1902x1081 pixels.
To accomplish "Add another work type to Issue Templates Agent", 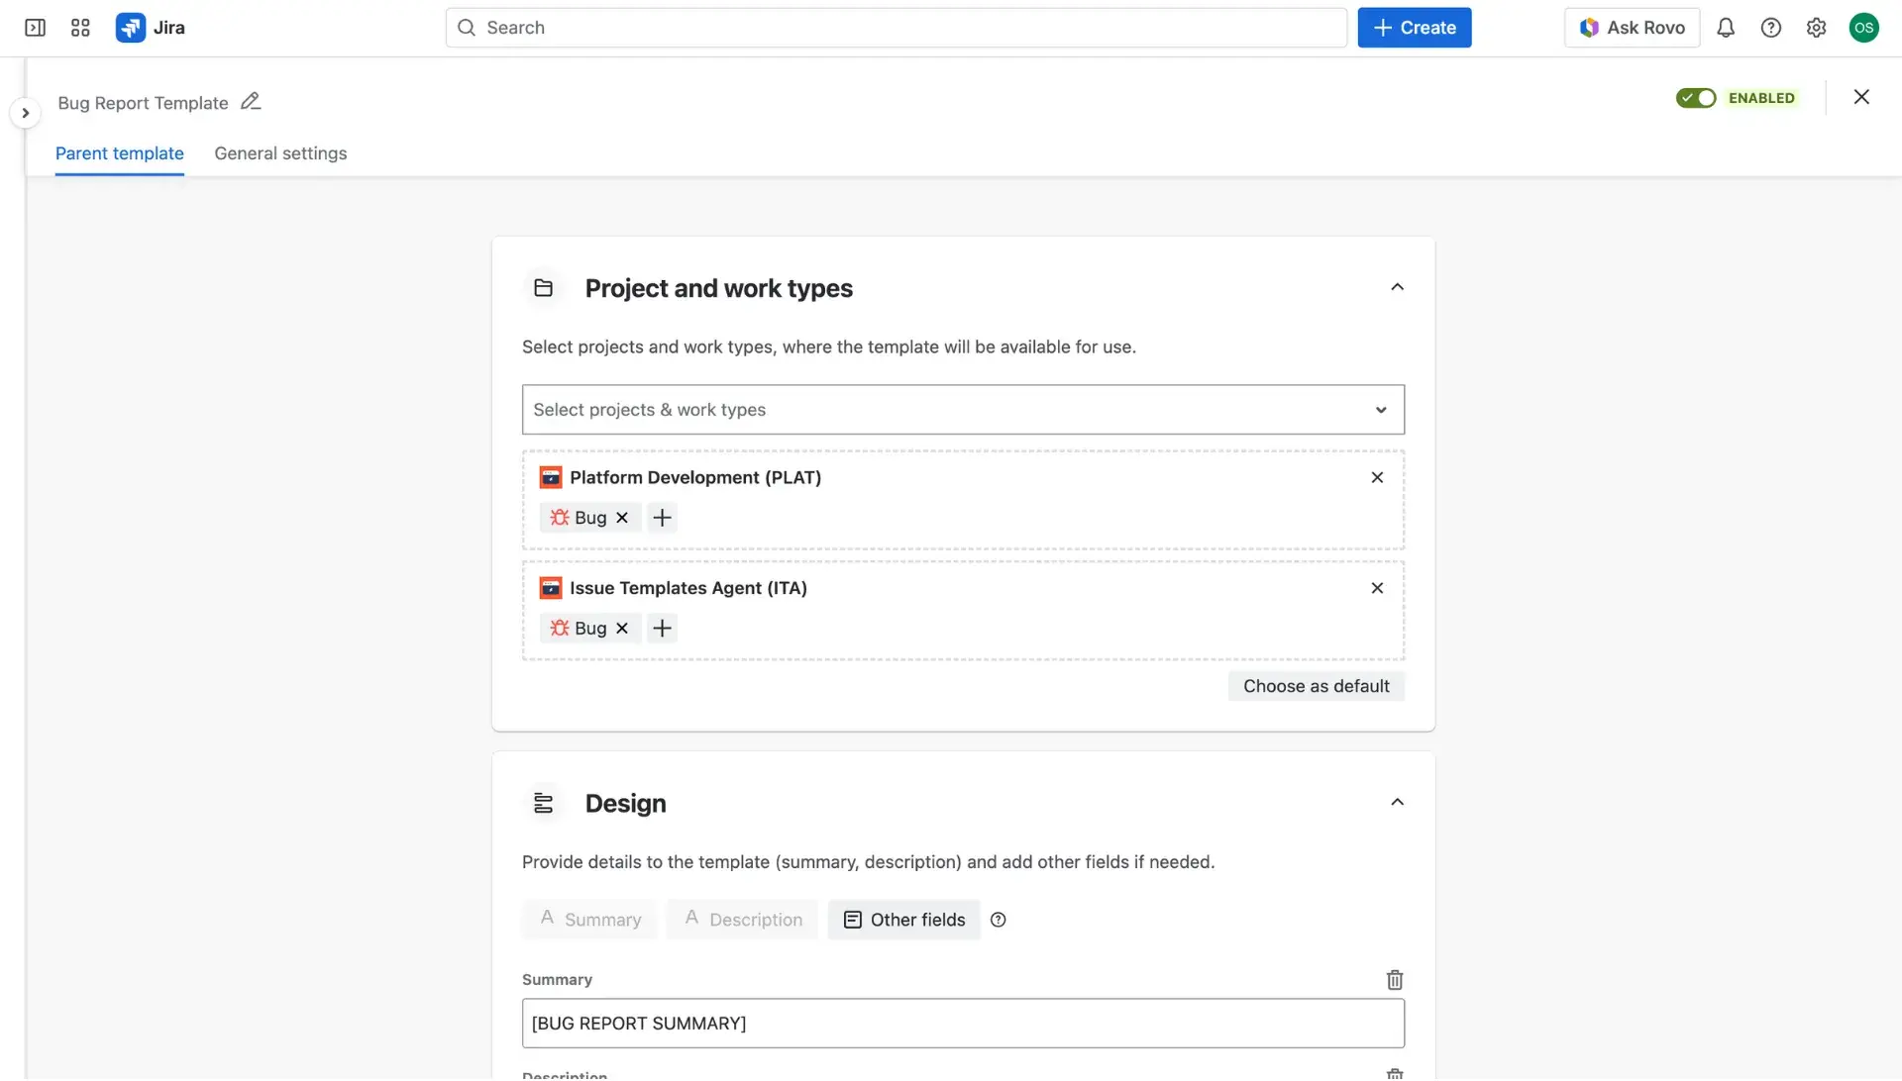I will (661, 628).
